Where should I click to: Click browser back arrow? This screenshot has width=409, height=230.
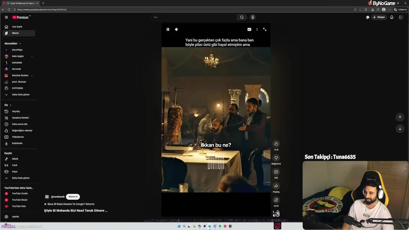(3, 10)
